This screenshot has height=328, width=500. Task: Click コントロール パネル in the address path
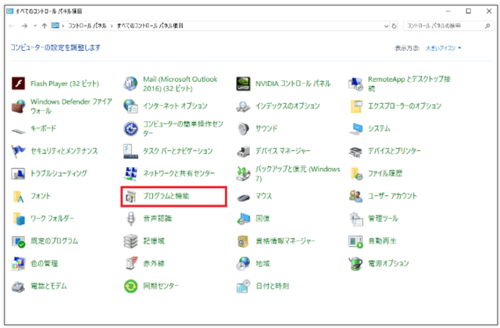click(87, 26)
